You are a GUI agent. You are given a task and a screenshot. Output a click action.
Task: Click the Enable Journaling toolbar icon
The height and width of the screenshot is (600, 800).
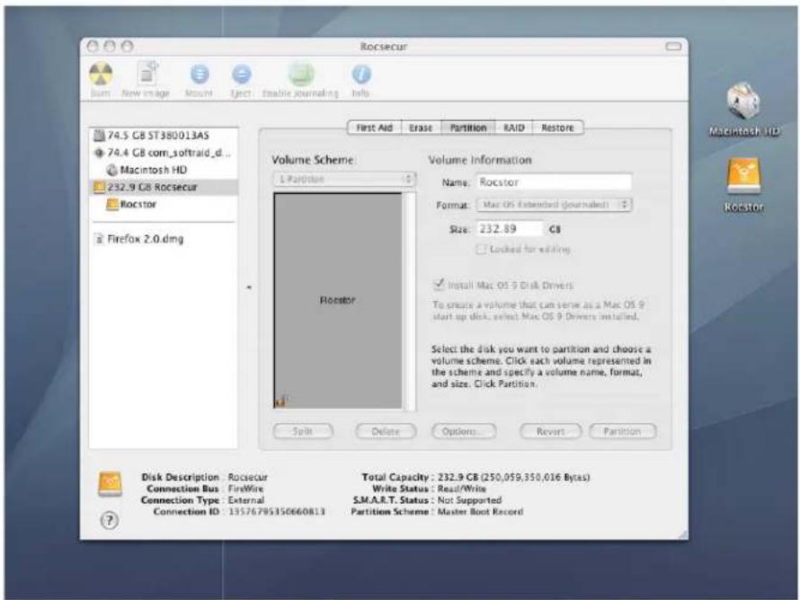(301, 75)
